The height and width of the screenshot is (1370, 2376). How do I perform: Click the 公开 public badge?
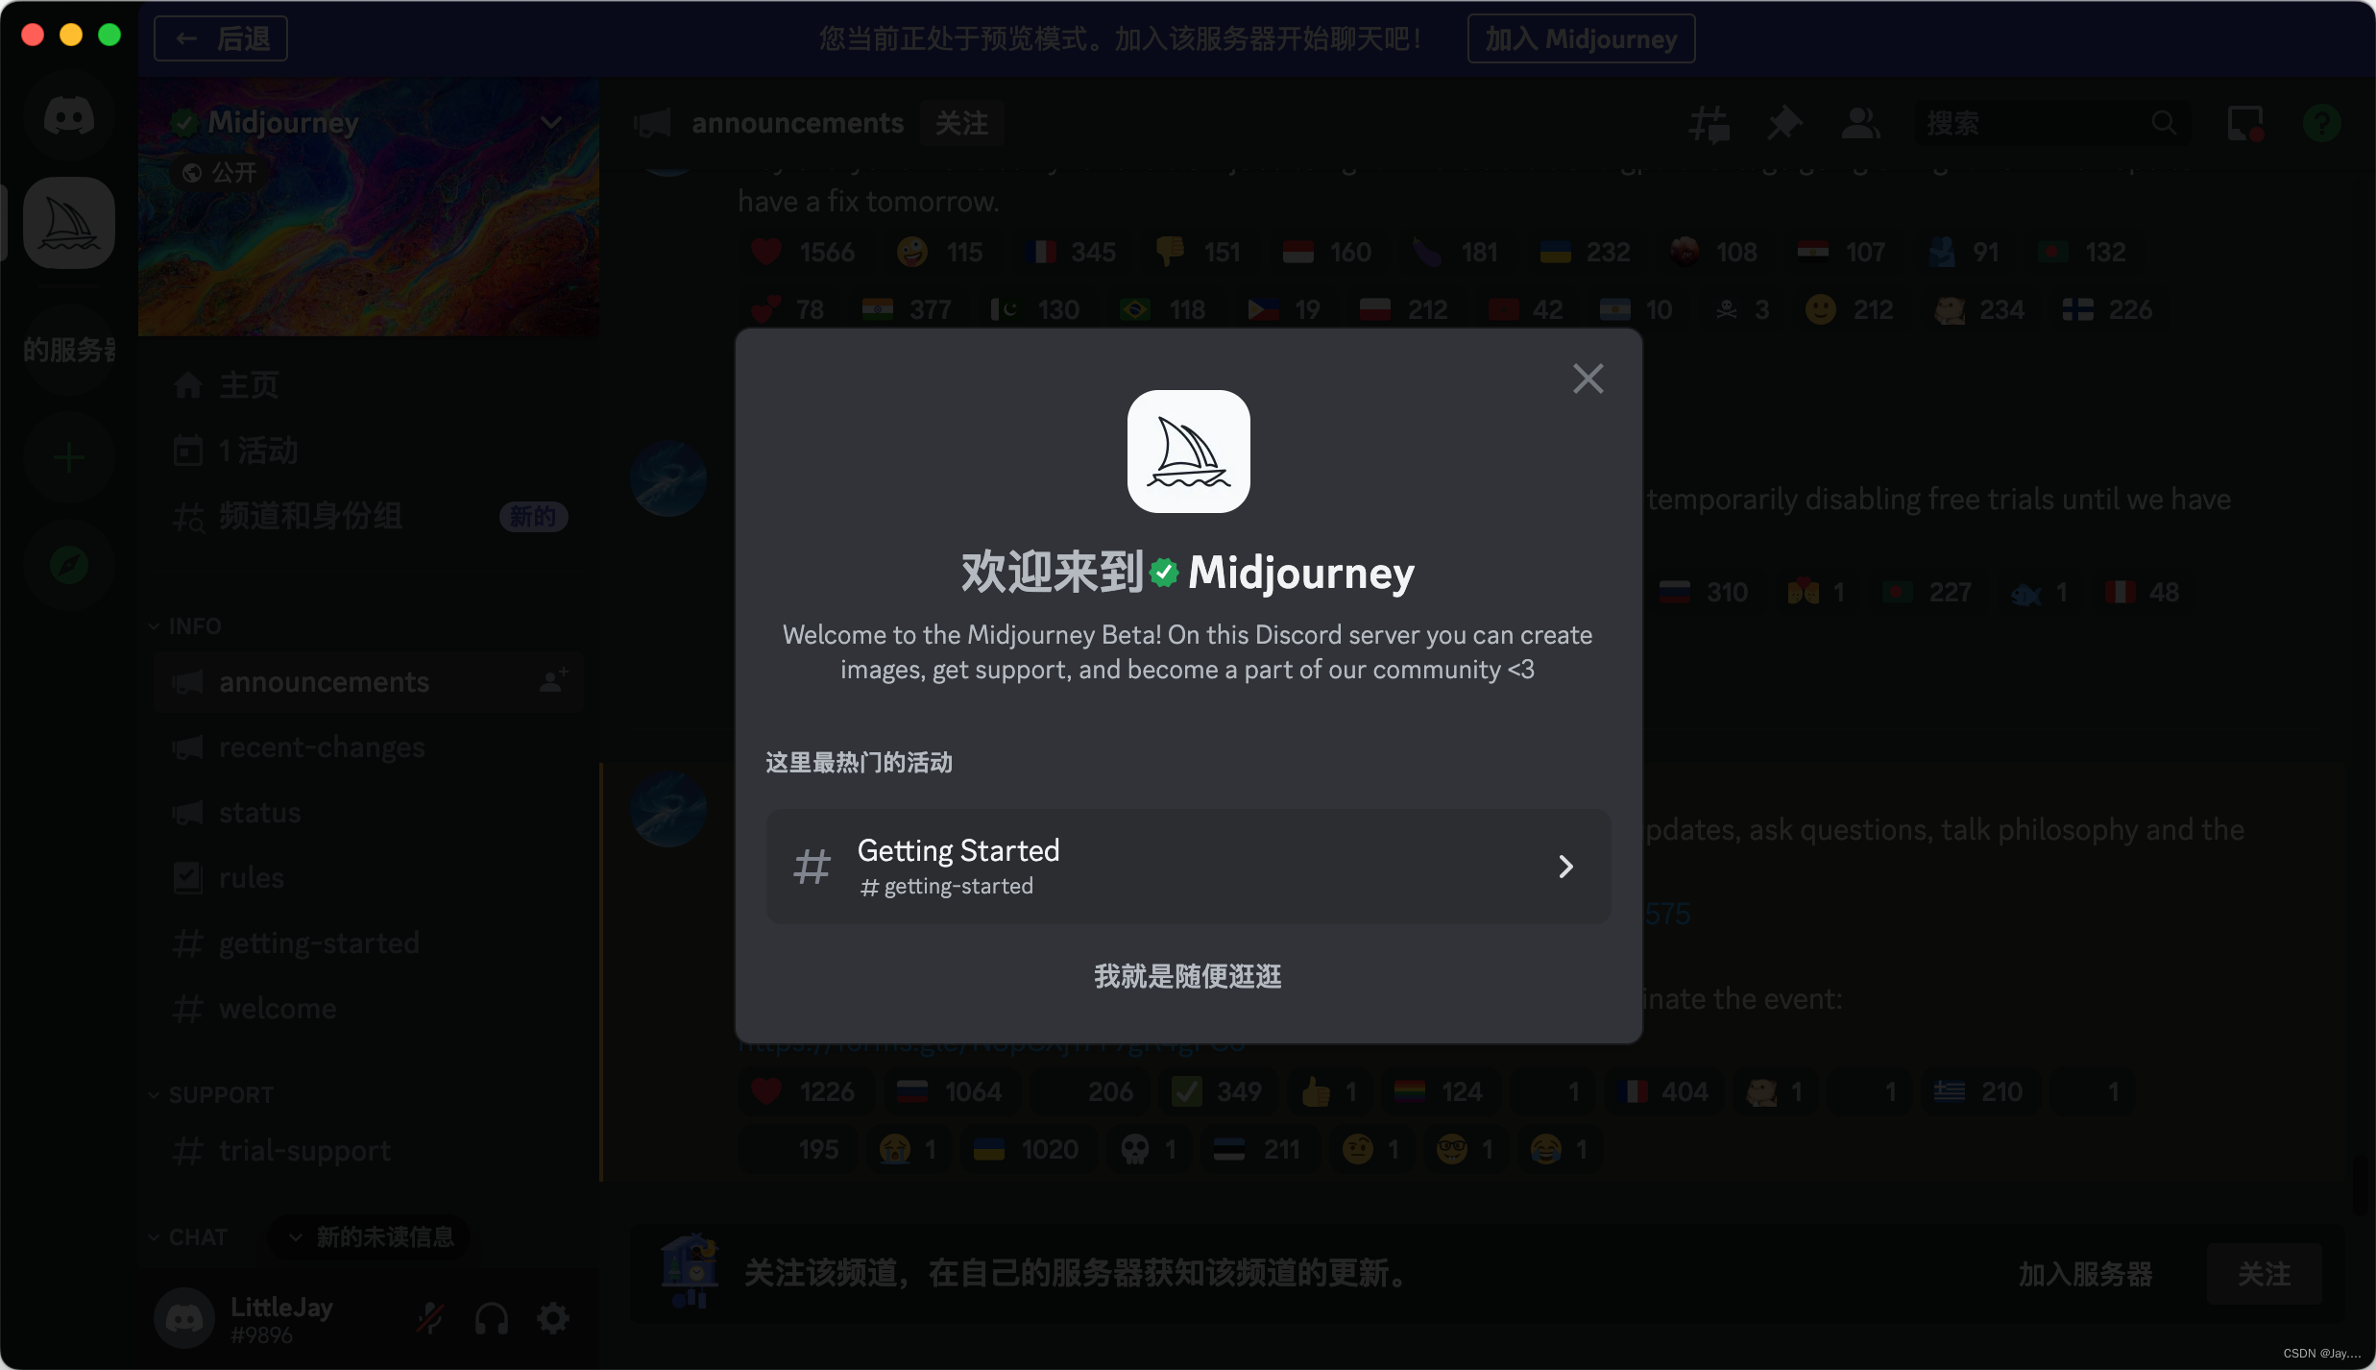(x=220, y=173)
